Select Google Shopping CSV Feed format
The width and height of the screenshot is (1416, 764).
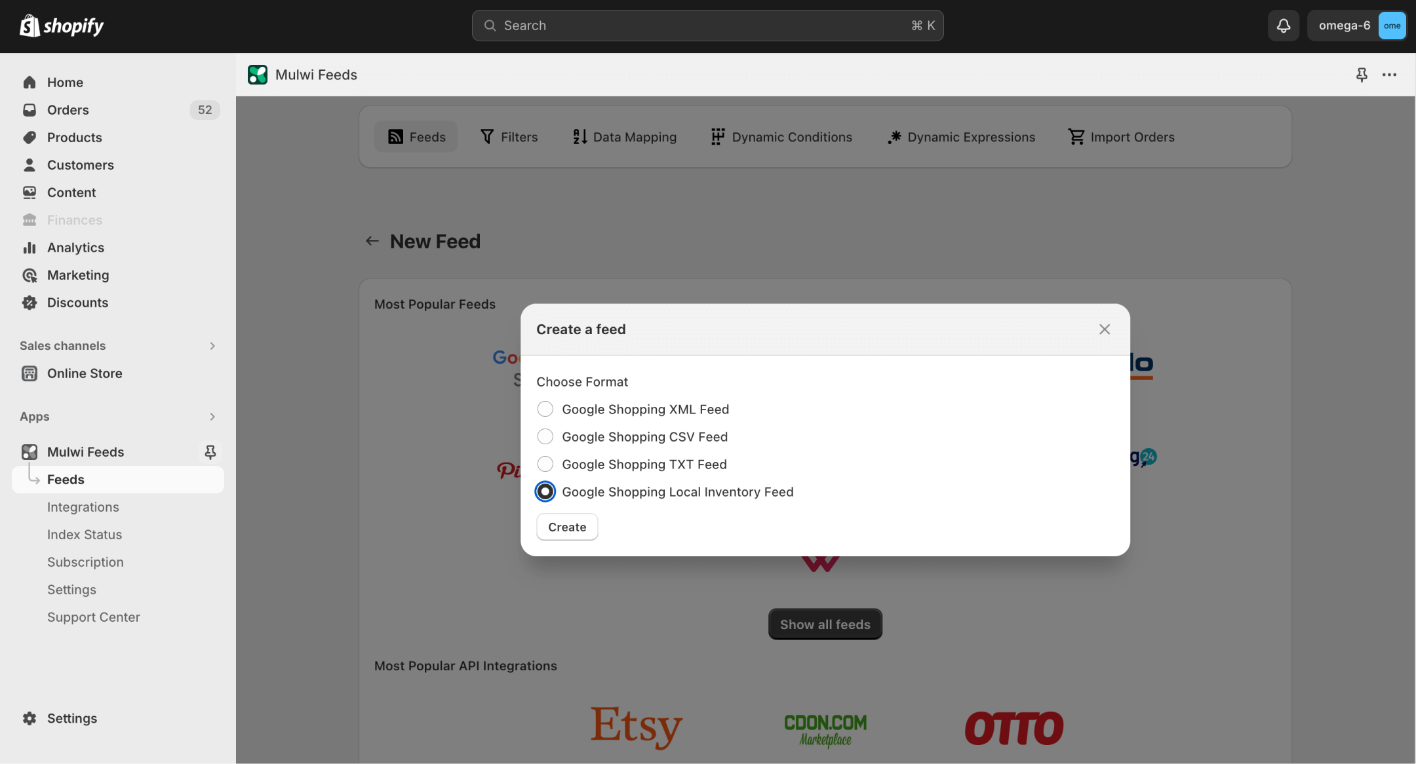(545, 437)
